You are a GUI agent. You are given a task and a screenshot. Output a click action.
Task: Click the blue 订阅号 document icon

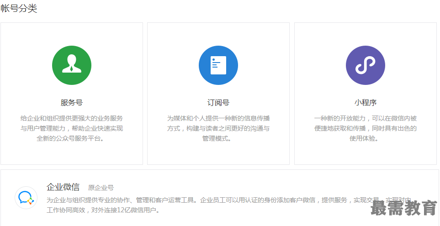tap(218, 65)
